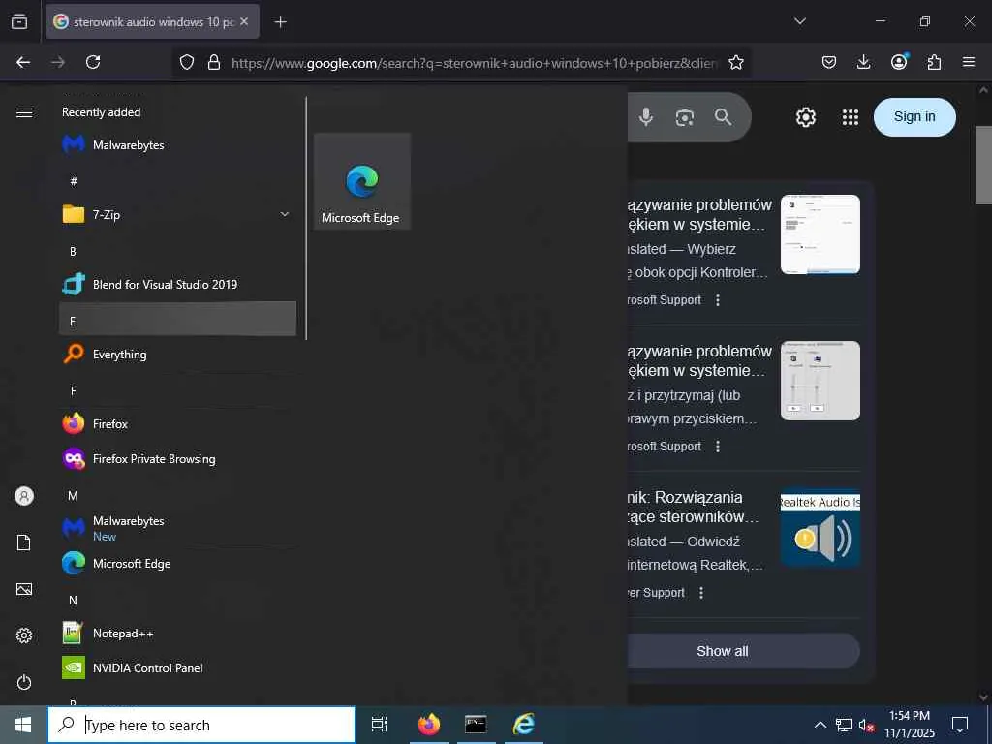The height and width of the screenshot is (744, 992).
Task: Open the network tray icon
Action: 844,725
